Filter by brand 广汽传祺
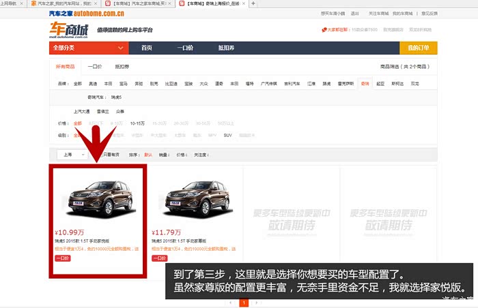 point(269,84)
